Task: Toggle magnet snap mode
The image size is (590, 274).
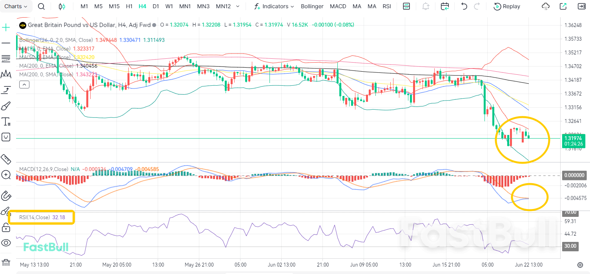Action: [6, 195]
